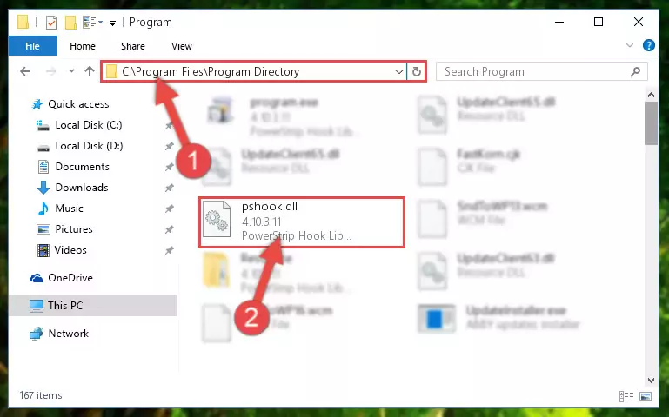Screen dimensions: 669x417
Task: Click the Properties quick access toolbar icon
Action: click(x=50, y=22)
